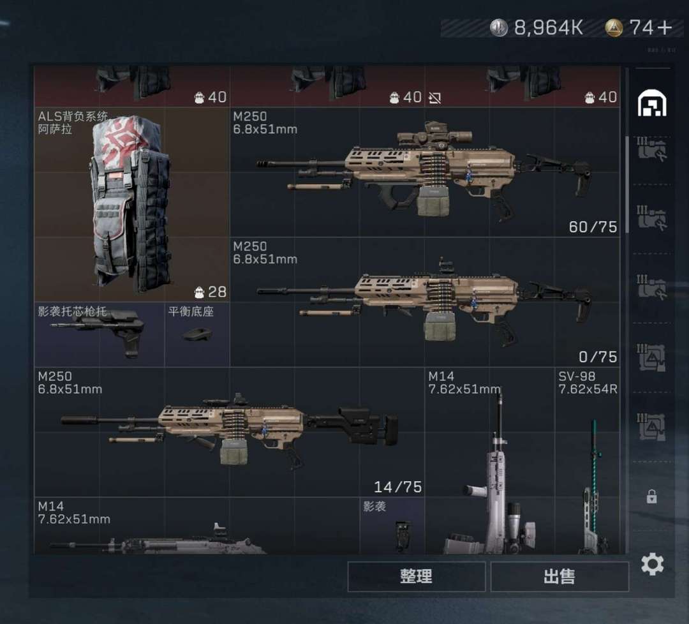The width and height of the screenshot is (689, 624).
Task: Click the stash vertical scrollbar
Action: tap(627, 184)
